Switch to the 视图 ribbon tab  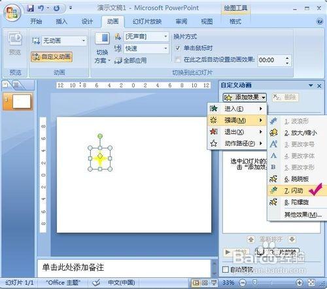coord(207,22)
